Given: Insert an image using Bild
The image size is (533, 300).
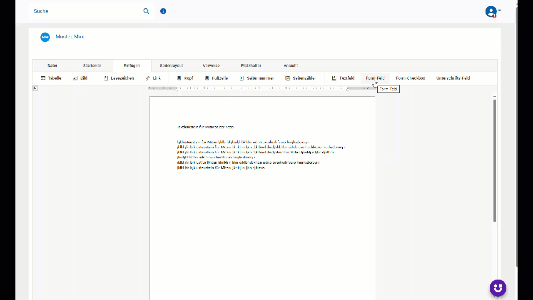Looking at the screenshot, I should coord(80,78).
